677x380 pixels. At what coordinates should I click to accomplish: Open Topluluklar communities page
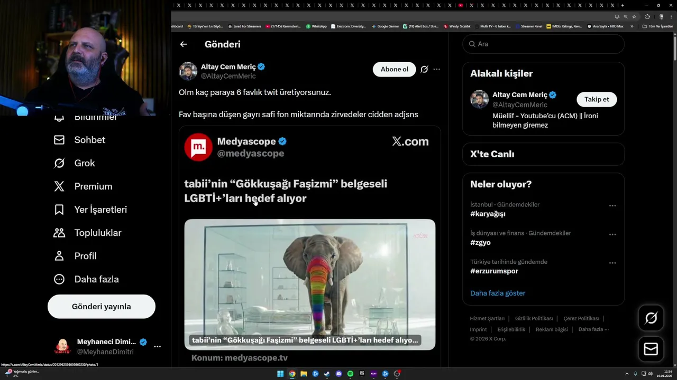pos(87,233)
